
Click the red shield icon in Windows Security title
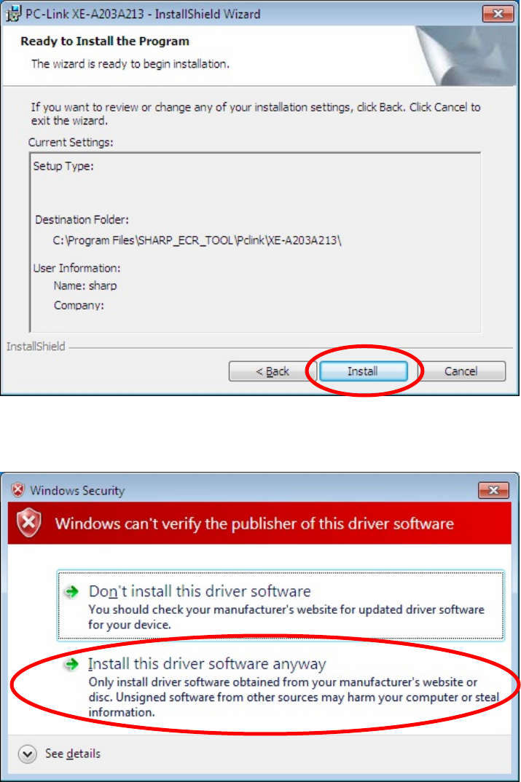tap(18, 490)
